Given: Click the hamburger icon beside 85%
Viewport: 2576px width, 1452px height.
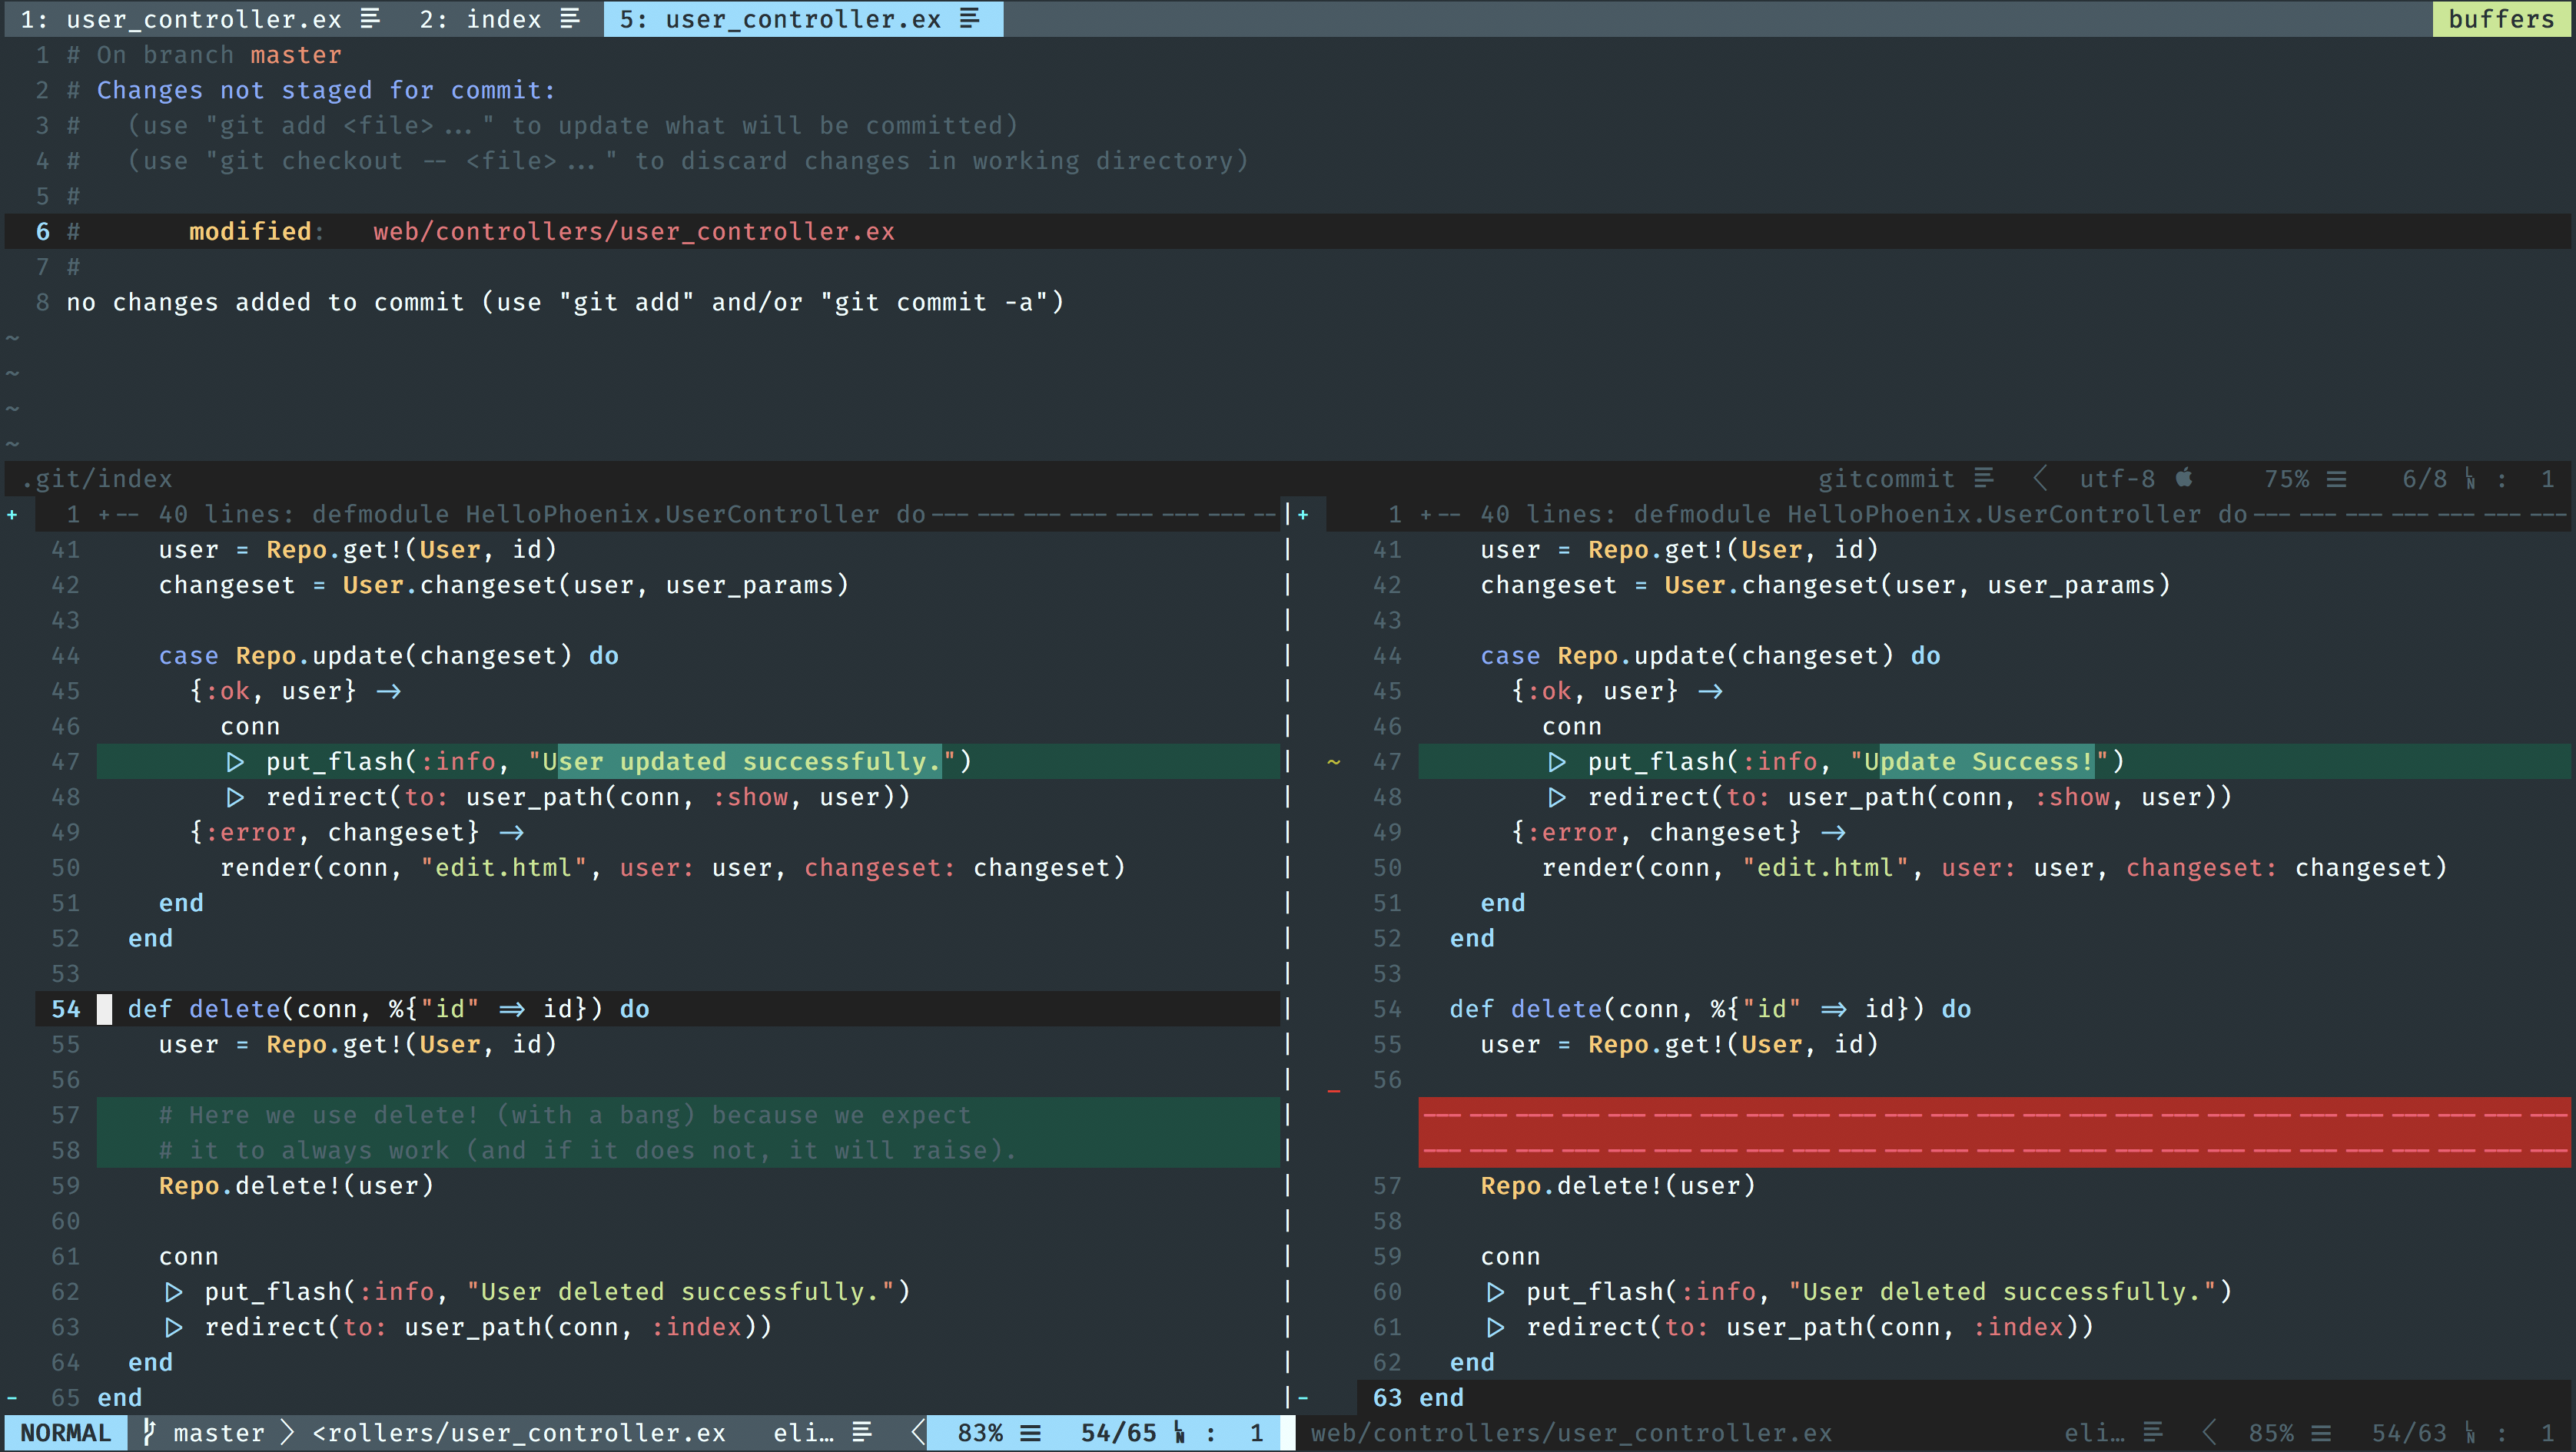Looking at the screenshot, I should click(2321, 1433).
